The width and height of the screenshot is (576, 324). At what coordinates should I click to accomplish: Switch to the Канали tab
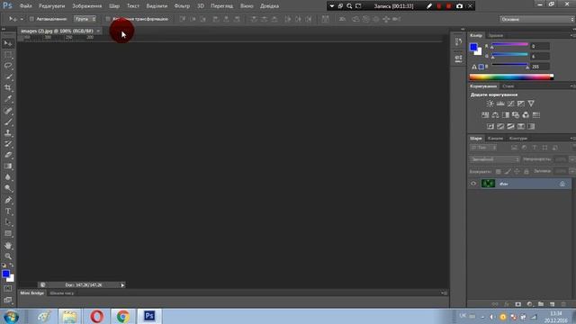coord(495,139)
